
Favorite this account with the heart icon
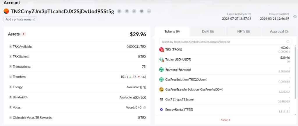point(141,11)
